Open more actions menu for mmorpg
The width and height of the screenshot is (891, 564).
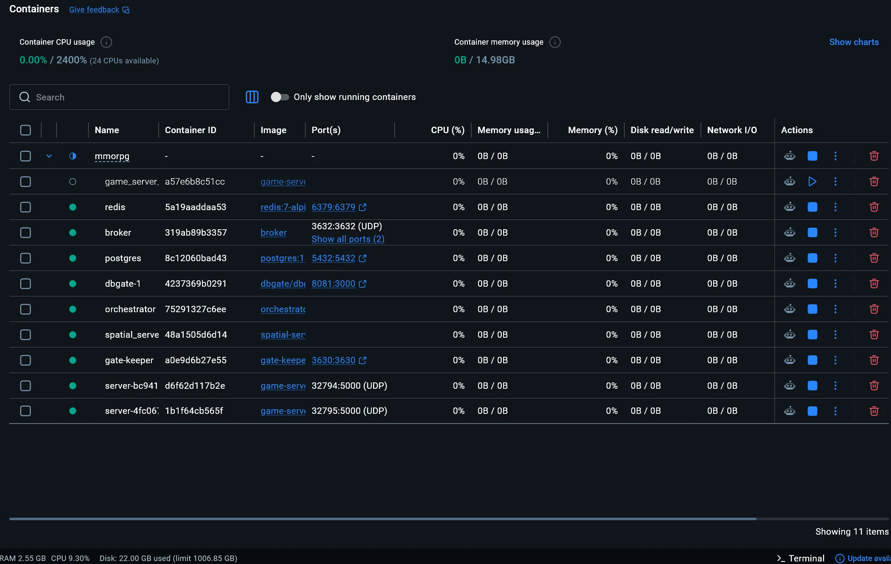pos(835,156)
